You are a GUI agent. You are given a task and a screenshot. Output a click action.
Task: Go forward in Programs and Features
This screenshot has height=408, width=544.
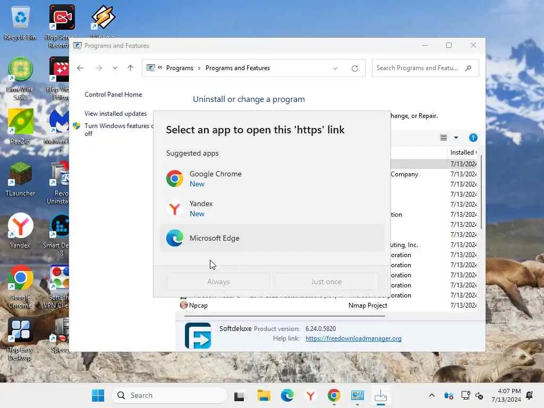(99, 68)
